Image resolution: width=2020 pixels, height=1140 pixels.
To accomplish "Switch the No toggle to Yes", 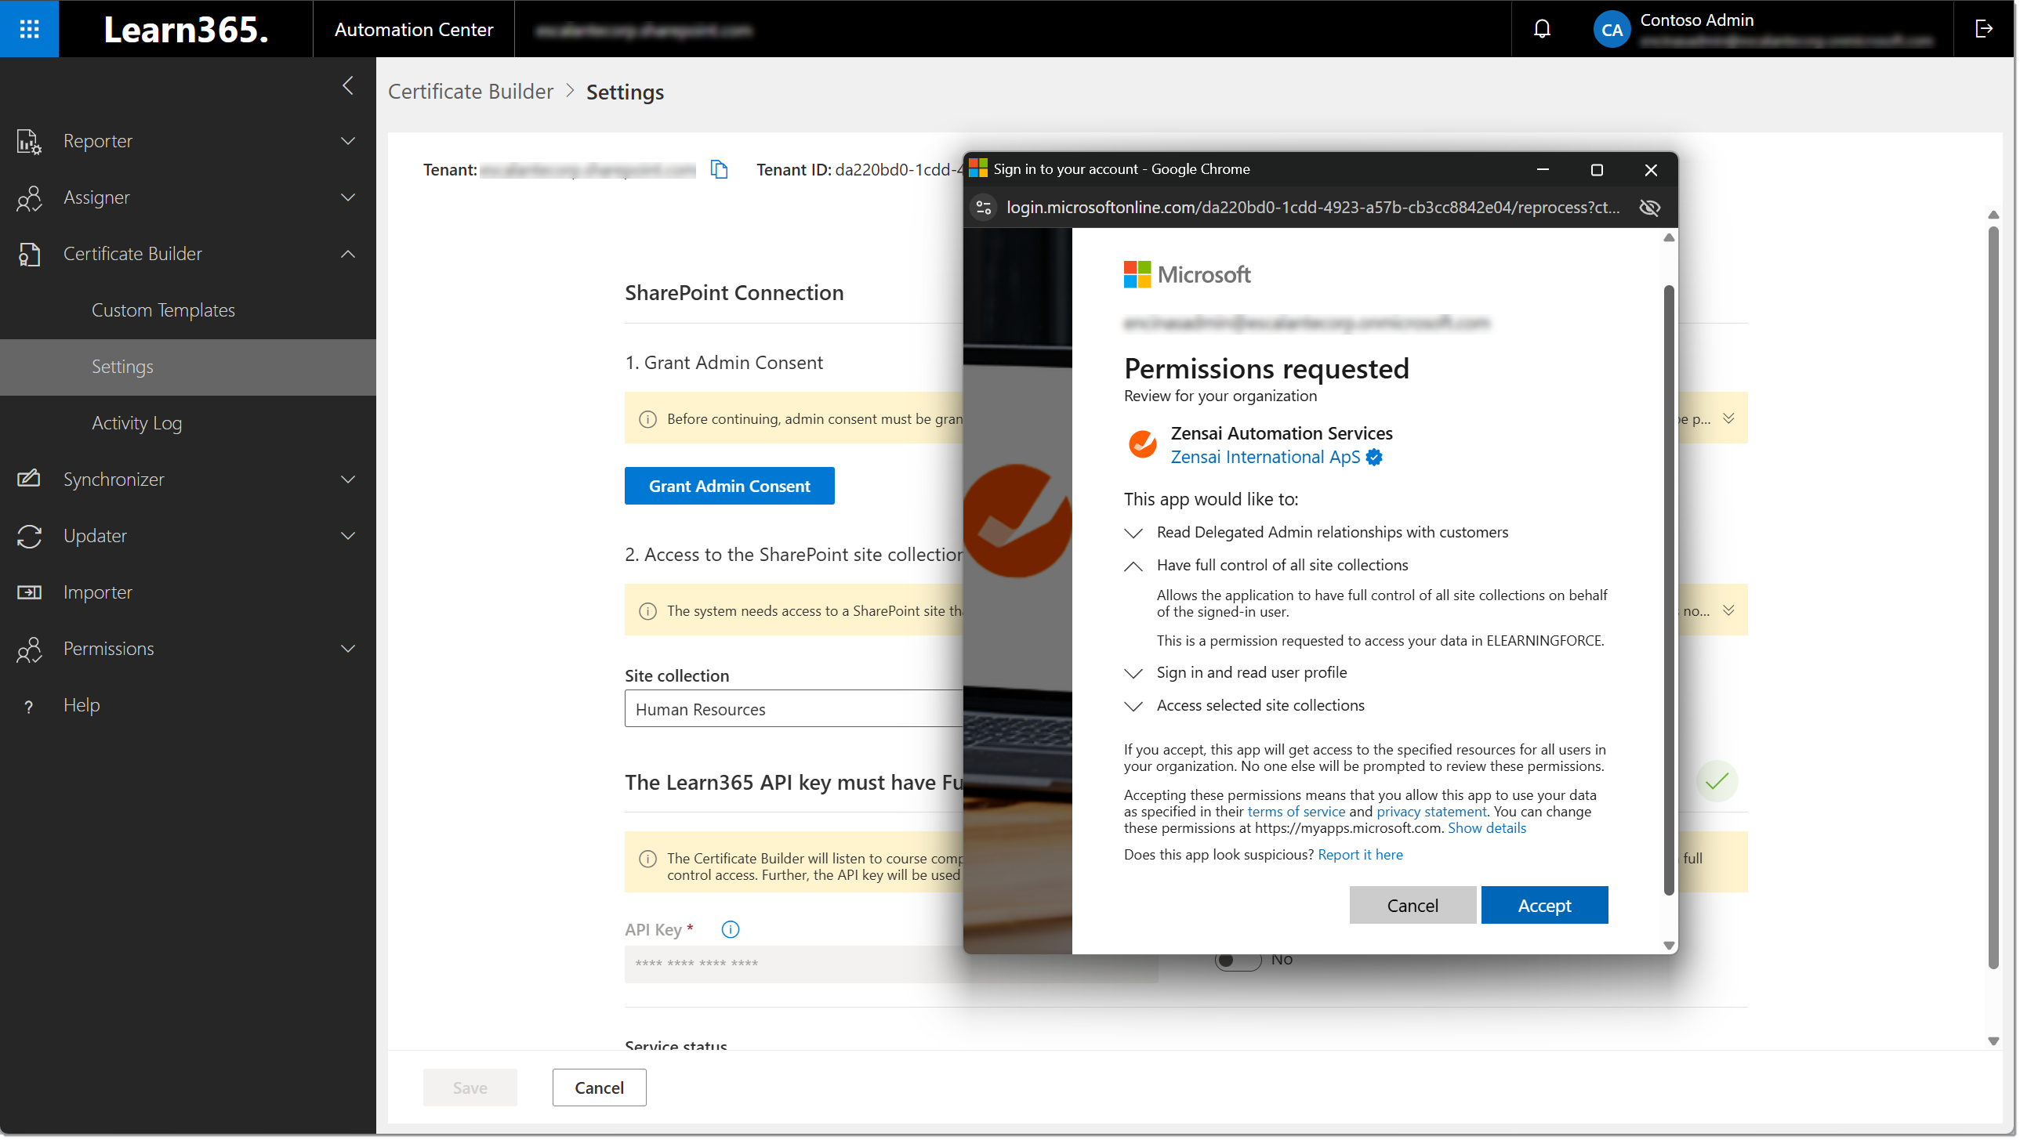I will click(x=1238, y=959).
